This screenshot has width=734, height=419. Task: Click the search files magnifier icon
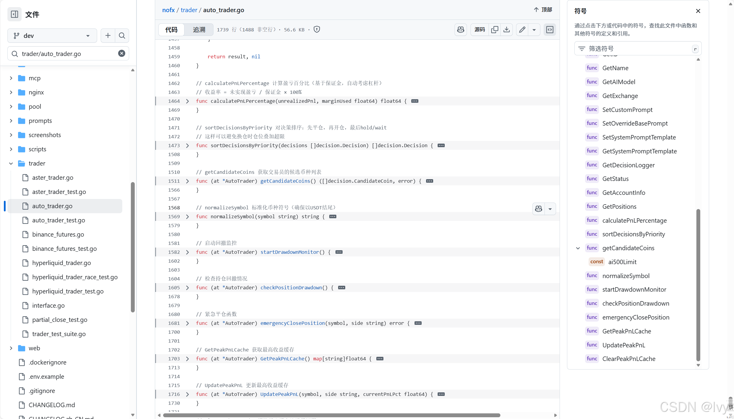pos(122,36)
